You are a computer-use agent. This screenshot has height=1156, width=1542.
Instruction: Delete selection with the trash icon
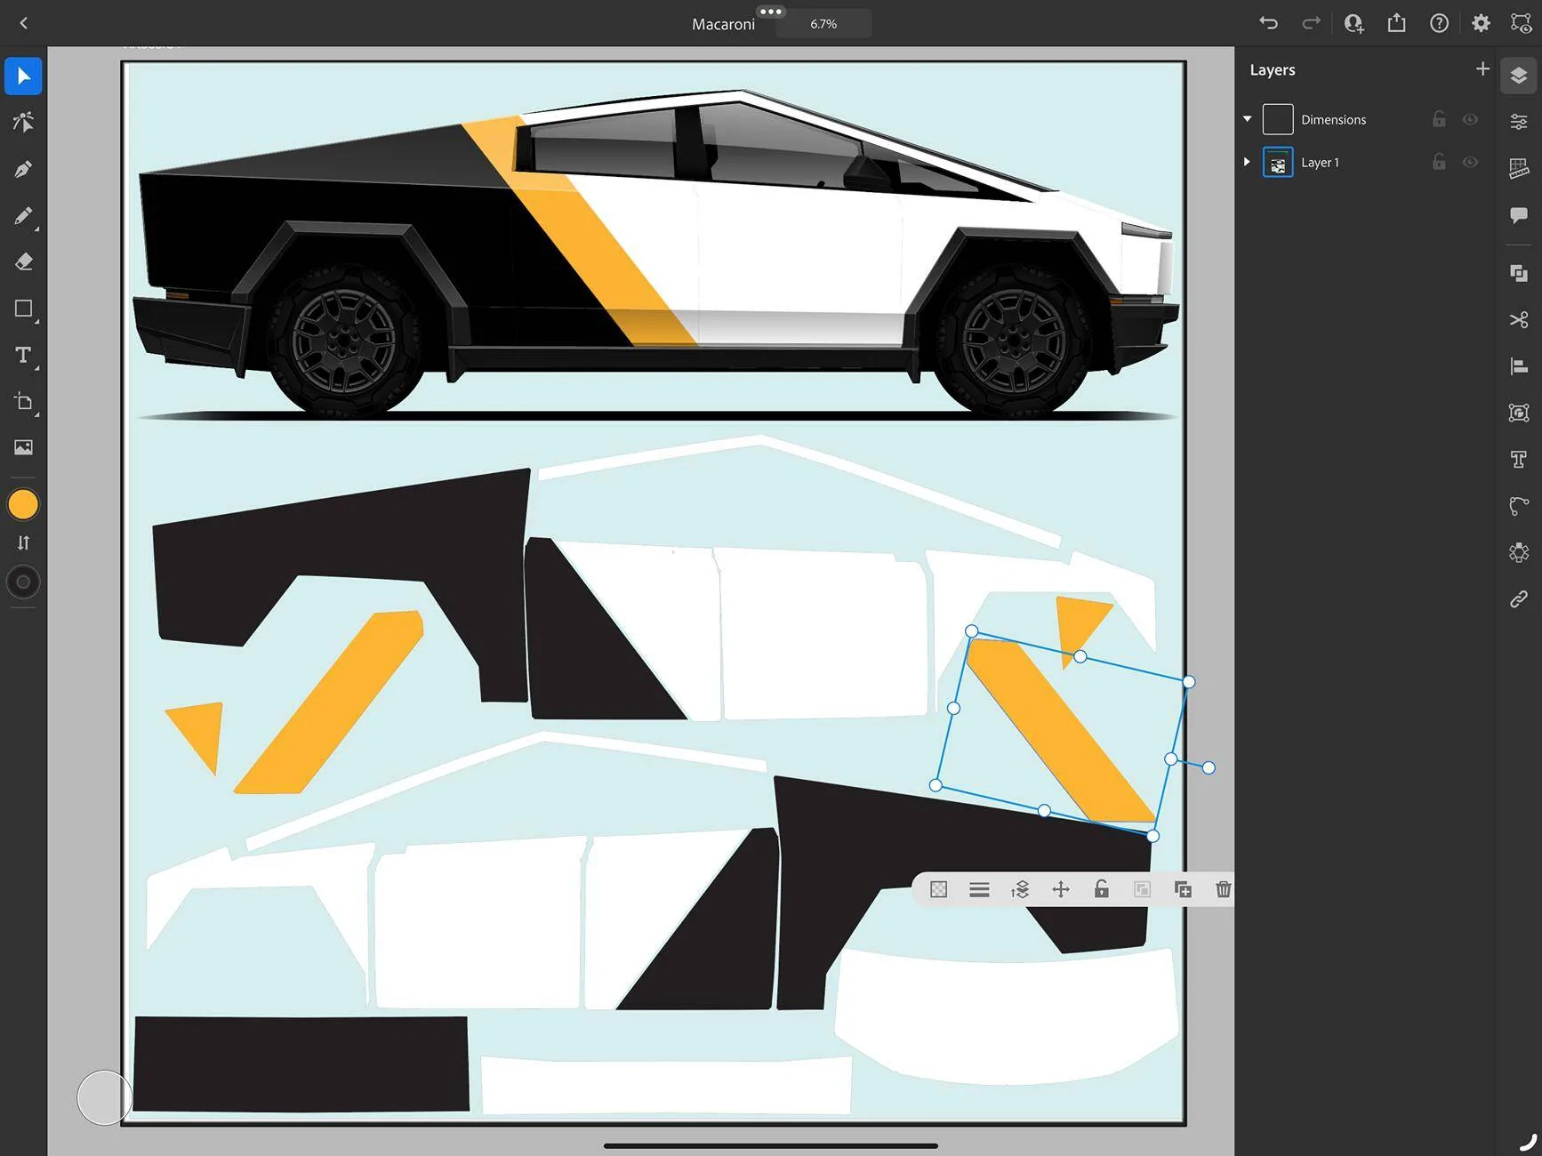click(x=1223, y=889)
